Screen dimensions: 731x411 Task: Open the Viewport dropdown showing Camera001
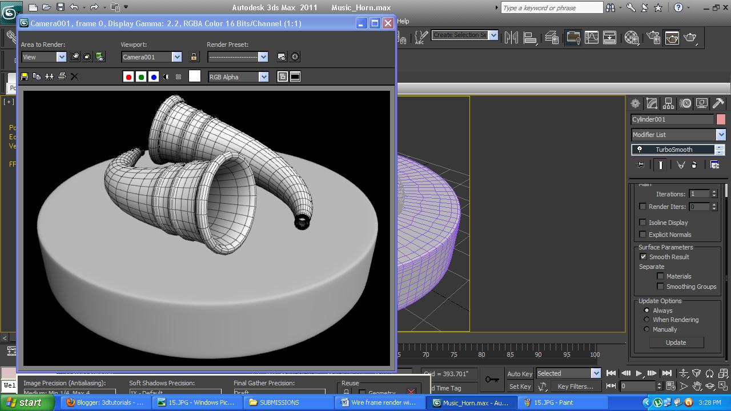(176, 57)
